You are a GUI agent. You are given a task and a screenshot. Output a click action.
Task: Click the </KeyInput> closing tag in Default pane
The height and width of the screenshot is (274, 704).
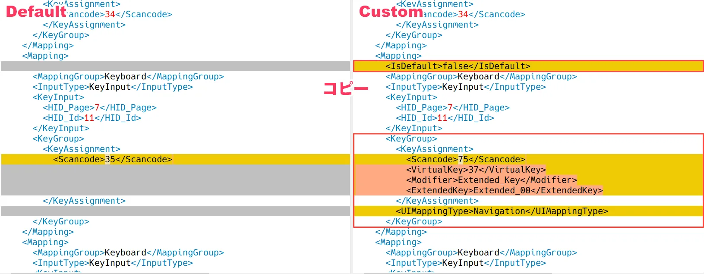pyautogui.click(x=61, y=128)
